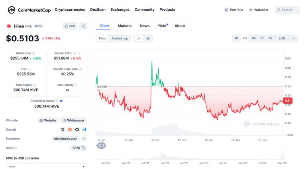Open the chart more options ellipsis
The height and width of the screenshot is (169, 306).
pos(293,38)
